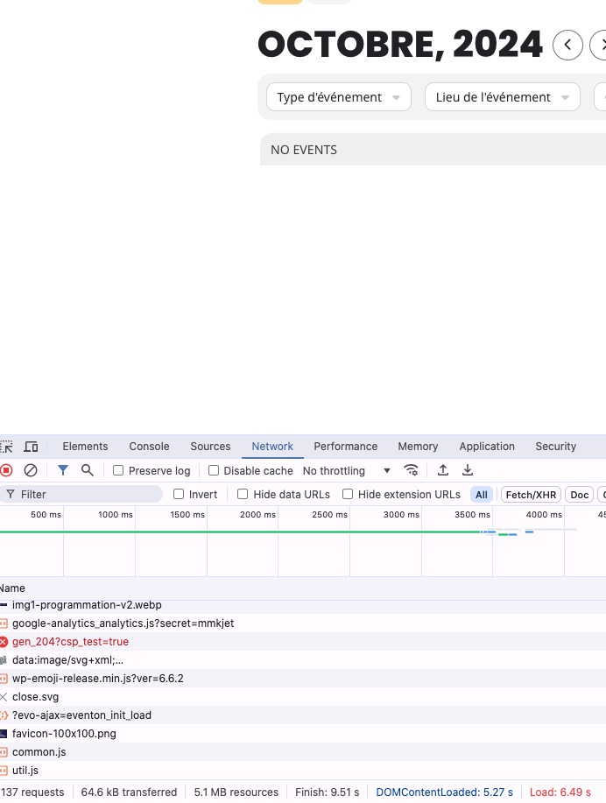Click the Filter text field
The height and width of the screenshot is (803, 606).
click(81, 494)
